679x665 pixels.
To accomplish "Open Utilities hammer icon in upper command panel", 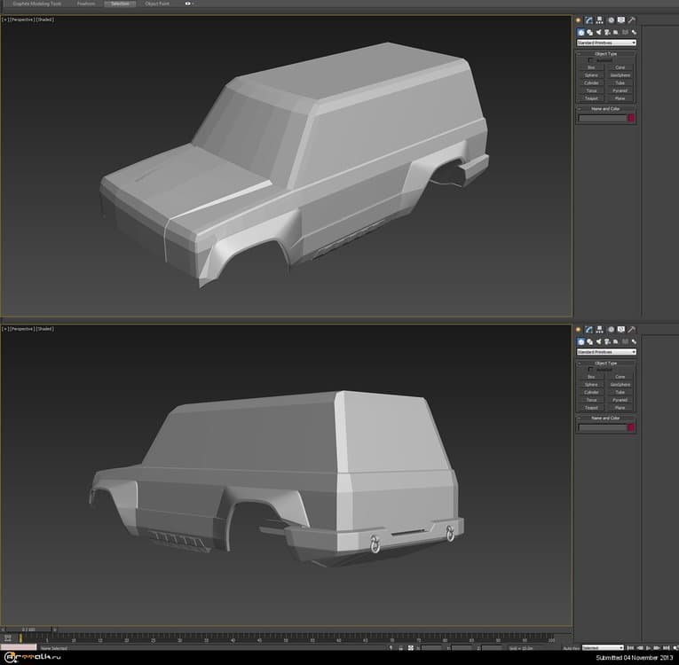I will pos(633,20).
